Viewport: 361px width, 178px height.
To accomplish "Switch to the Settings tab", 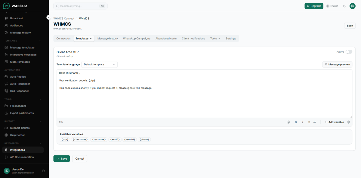I will 231,39.
